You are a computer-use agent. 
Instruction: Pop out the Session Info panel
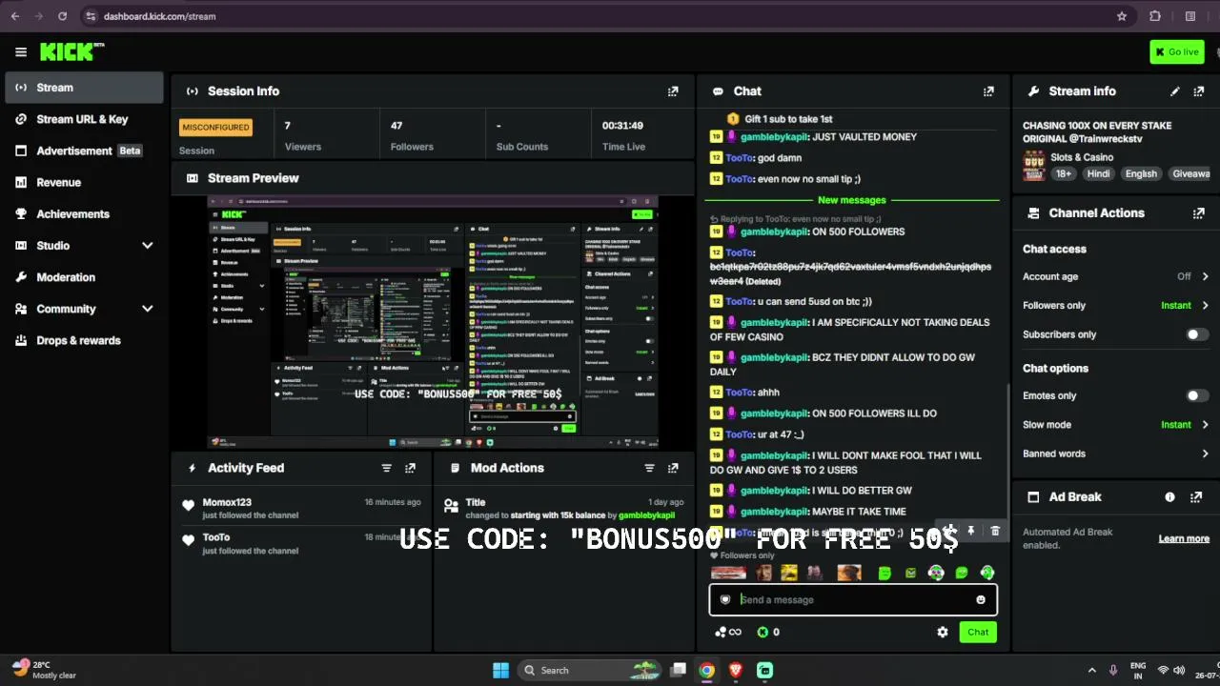673,91
